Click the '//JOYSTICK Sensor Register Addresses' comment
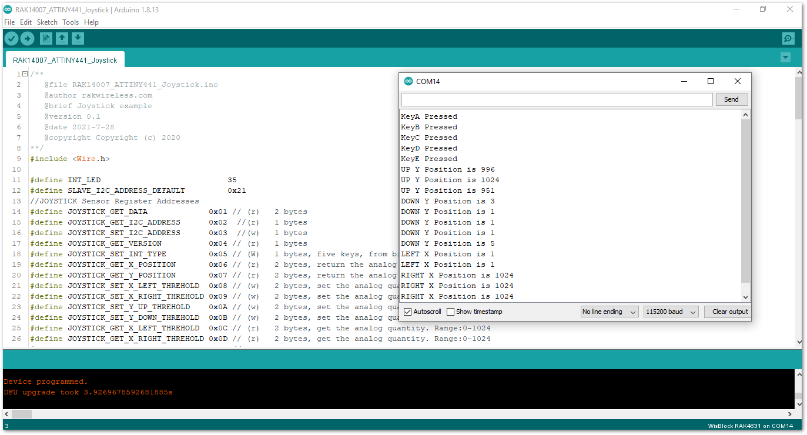This screenshot has width=807, height=435. [115, 201]
